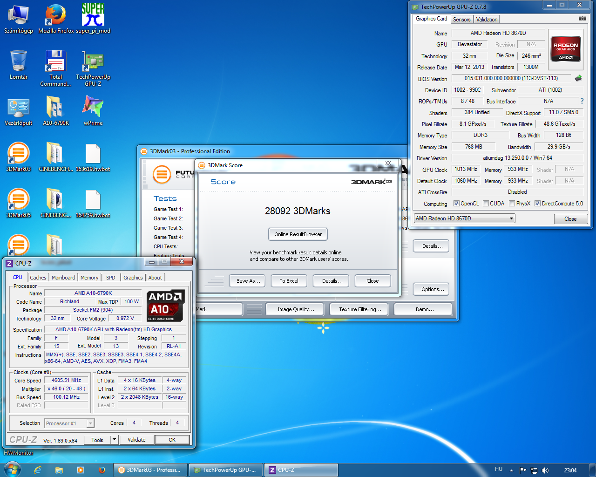Click the GPU-Z Name field
The height and width of the screenshot is (477, 596).
click(x=498, y=33)
